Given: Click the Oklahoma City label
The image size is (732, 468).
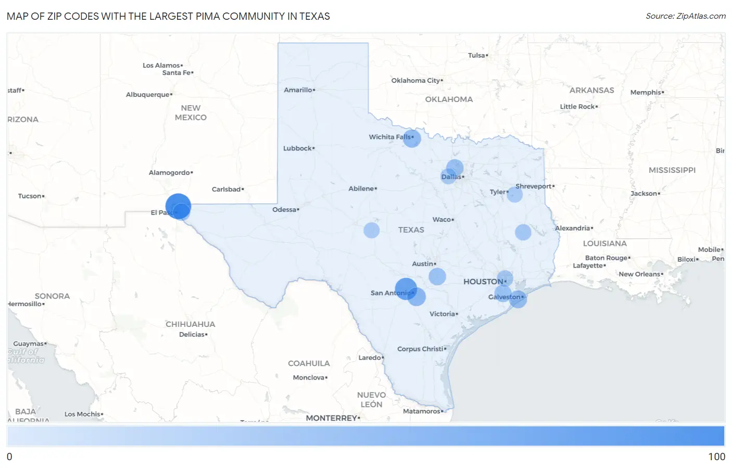Looking at the screenshot, I should coord(416,81).
